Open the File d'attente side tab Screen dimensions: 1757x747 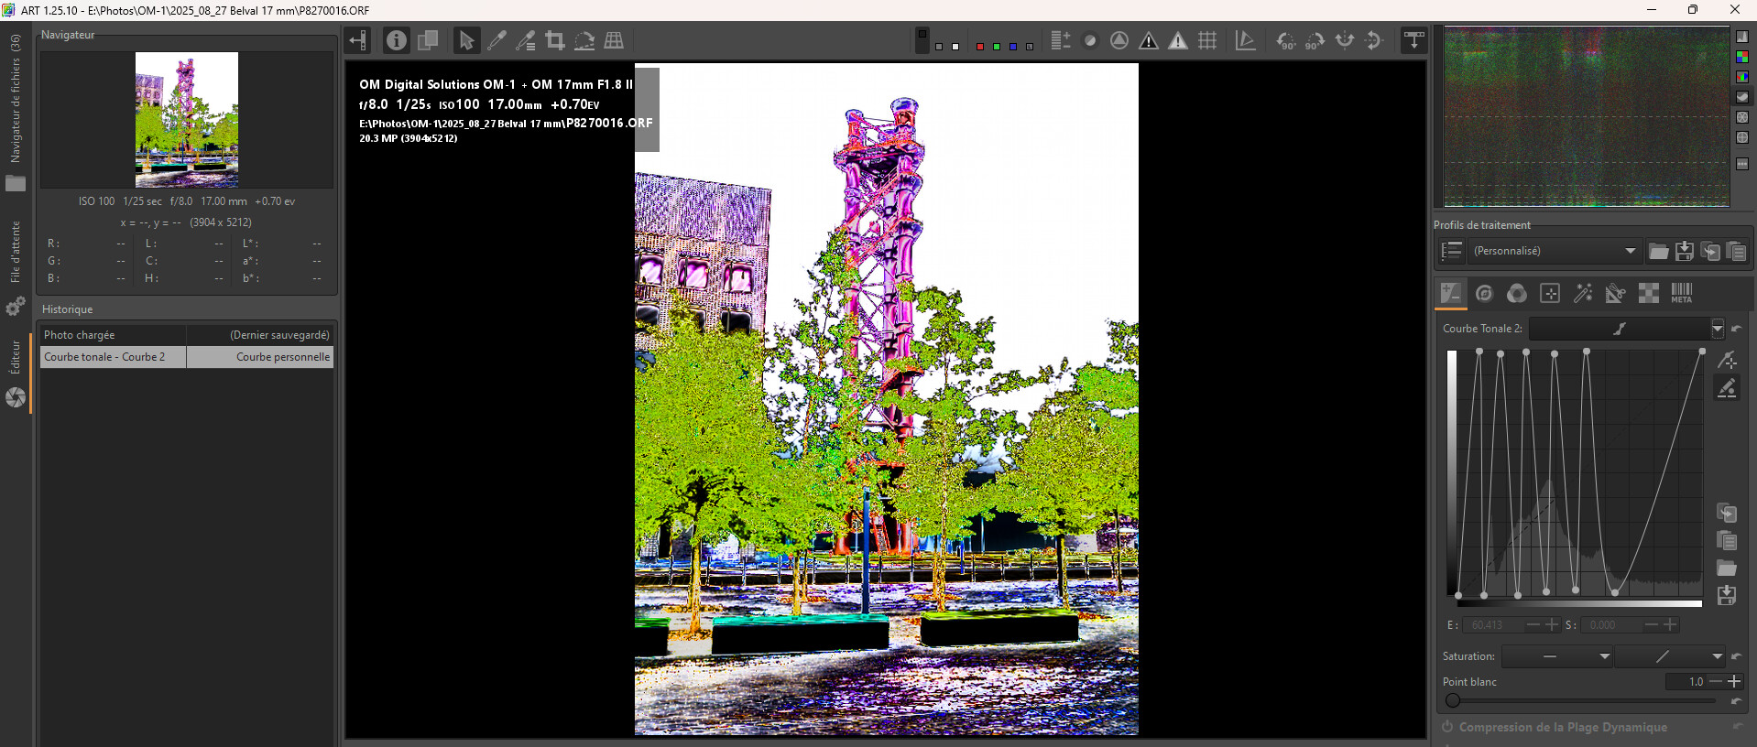point(16,252)
